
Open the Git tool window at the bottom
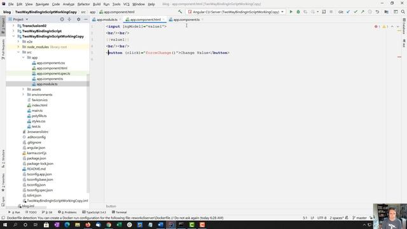pos(47,212)
